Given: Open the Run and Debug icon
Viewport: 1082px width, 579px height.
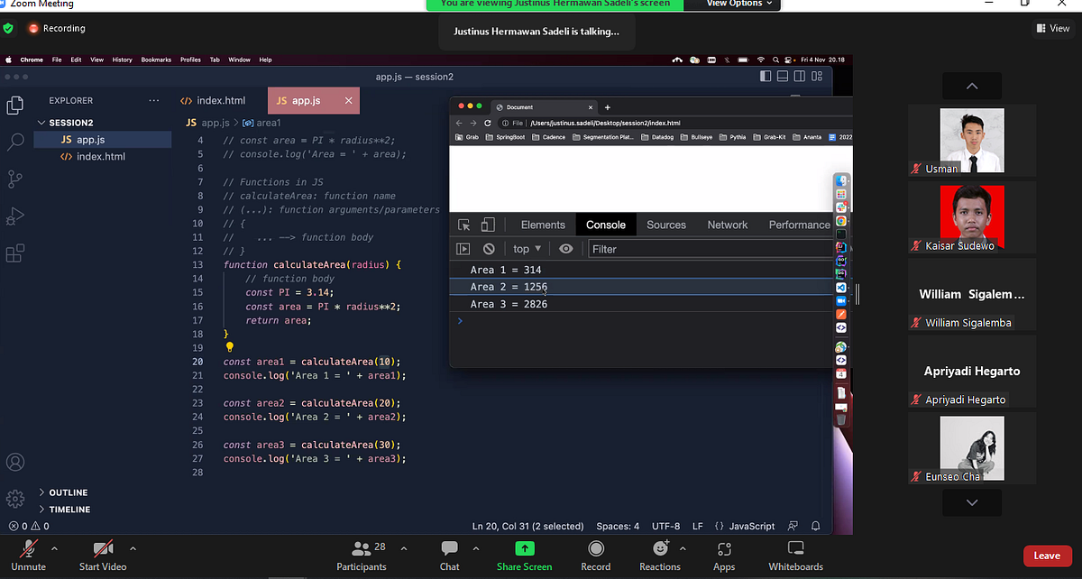Looking at the screenshot, I should point(14,216).
